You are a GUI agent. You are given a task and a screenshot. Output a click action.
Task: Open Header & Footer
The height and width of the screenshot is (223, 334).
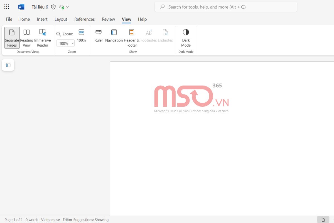pyautogui.click(x=132, y=38)
